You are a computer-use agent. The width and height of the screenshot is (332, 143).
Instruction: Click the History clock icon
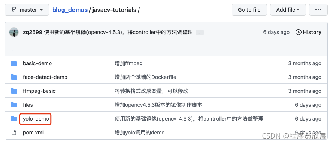tap(298, 32)
